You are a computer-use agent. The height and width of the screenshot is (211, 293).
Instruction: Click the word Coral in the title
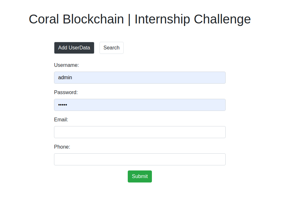(x=44, y=19)
